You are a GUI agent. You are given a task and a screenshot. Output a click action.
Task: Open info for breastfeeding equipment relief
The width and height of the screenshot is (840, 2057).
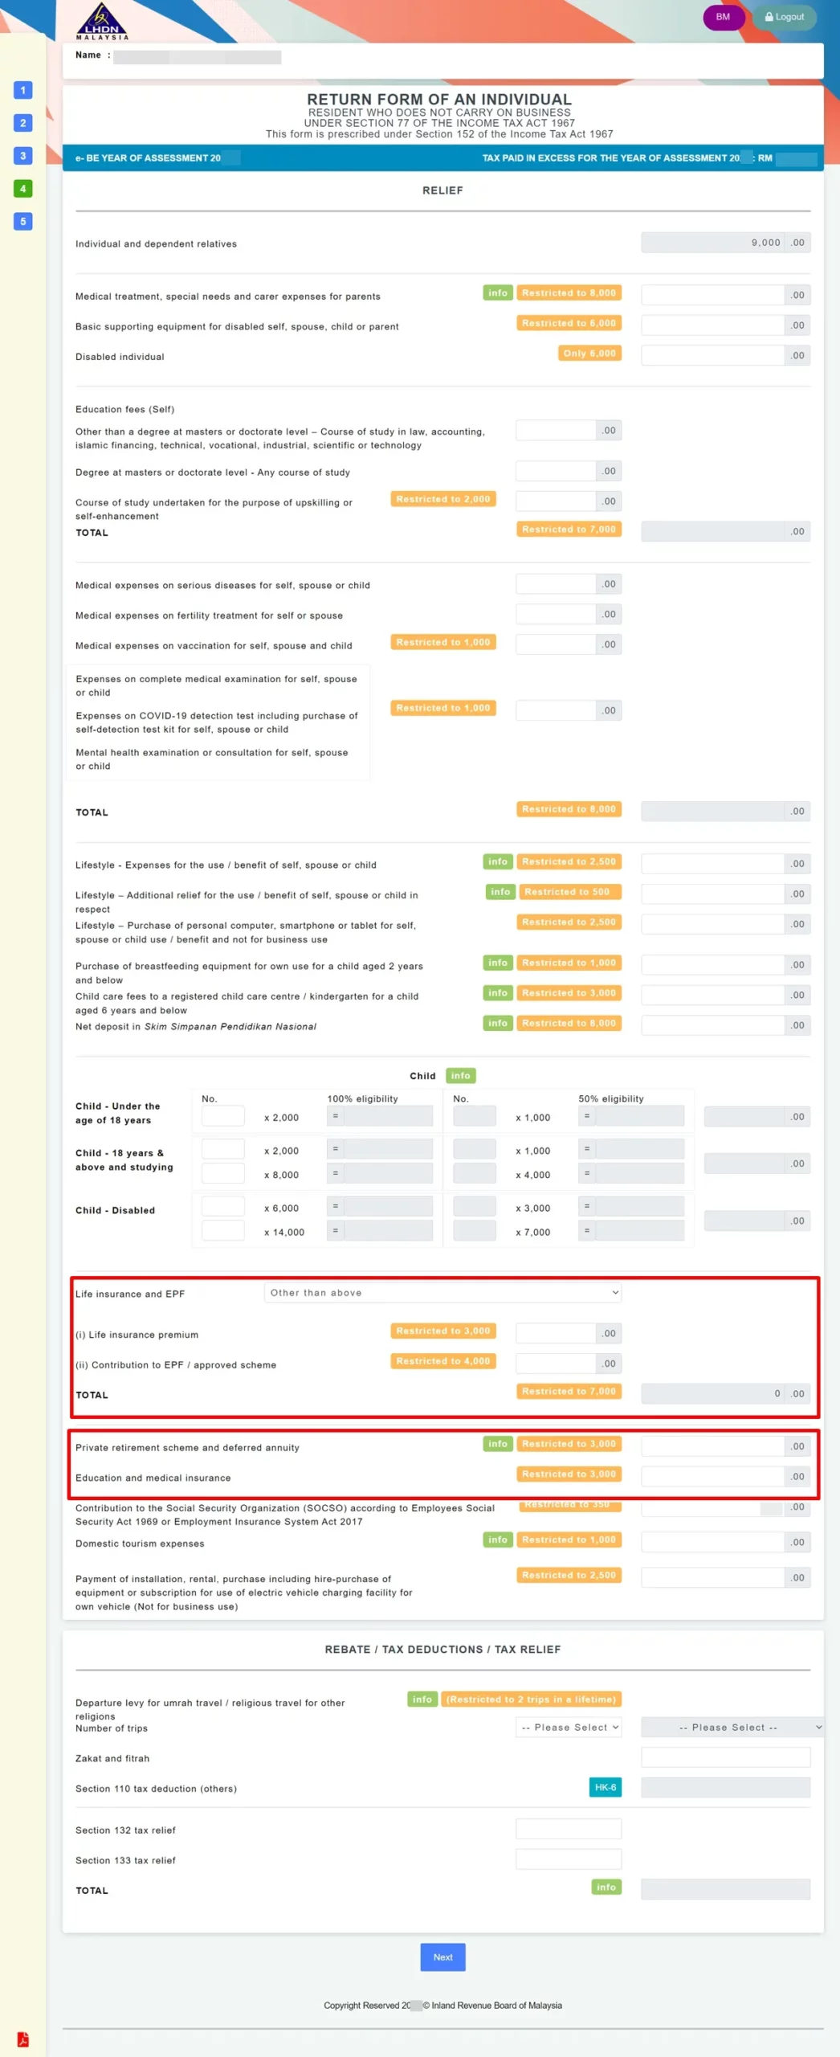pyautogui.click(x=497, y=963)
